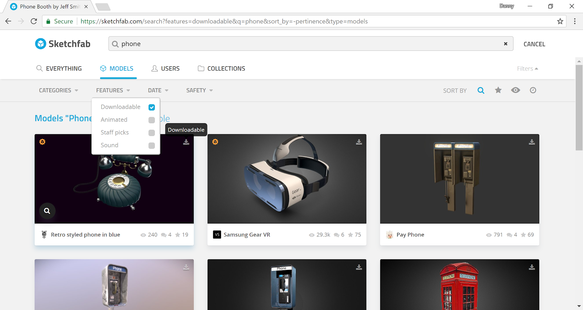
Task: Open the Date dropdown
Action: (x=158, y=90)
